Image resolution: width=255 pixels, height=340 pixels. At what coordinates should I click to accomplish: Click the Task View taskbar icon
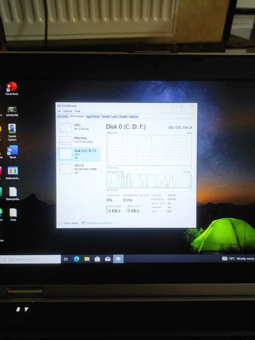click(x=66, y=259)
